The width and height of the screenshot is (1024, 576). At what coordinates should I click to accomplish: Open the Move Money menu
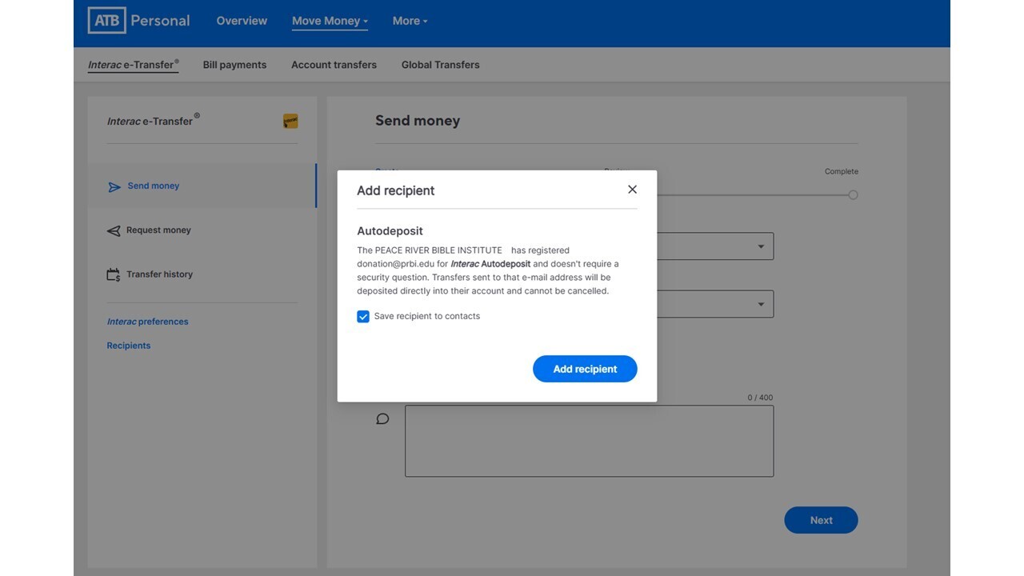(330, 21)
